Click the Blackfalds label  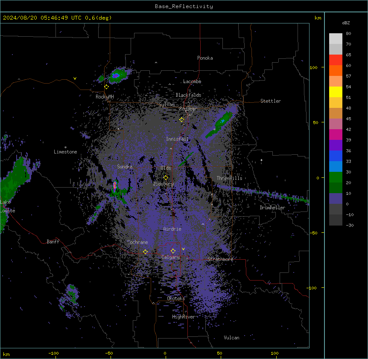tap(188, 95)
